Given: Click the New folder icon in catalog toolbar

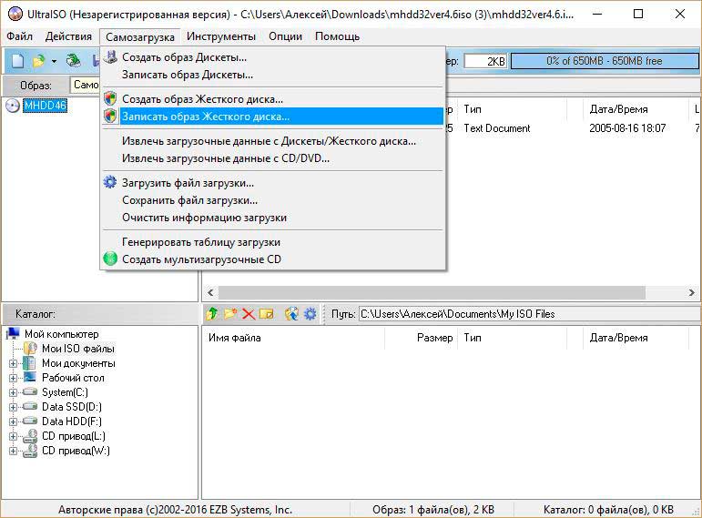Looking at the screenshot, I should [x=230, y=314].
